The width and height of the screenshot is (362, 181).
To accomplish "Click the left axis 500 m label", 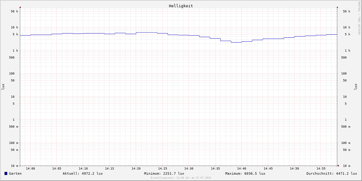I will 14,127.
